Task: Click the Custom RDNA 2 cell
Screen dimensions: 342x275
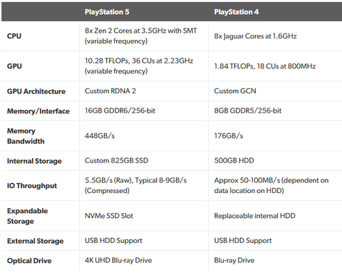Action: click(x=110, y=91)
